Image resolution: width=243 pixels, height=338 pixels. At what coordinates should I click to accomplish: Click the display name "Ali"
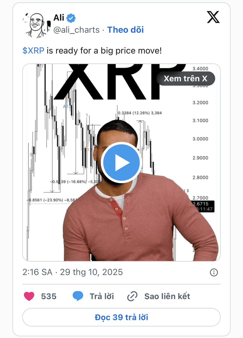[x=59, y=18]
